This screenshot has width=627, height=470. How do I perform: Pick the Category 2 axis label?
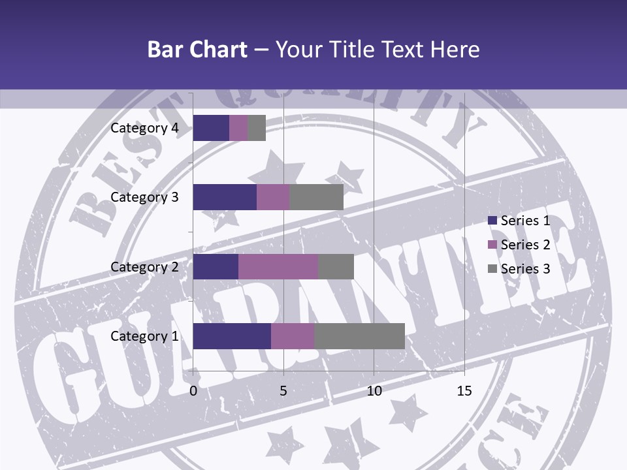coord(144,267)
